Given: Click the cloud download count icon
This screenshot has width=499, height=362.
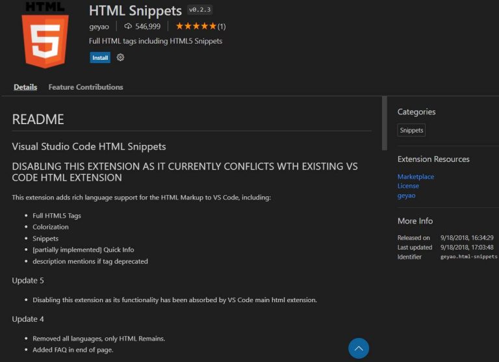Looking at the screenshot, I should 128,27.
